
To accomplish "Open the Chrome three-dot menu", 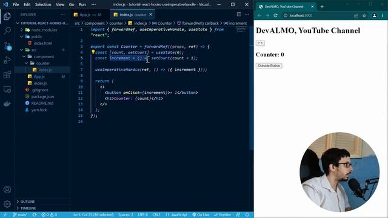I will [x=383, y=15].
